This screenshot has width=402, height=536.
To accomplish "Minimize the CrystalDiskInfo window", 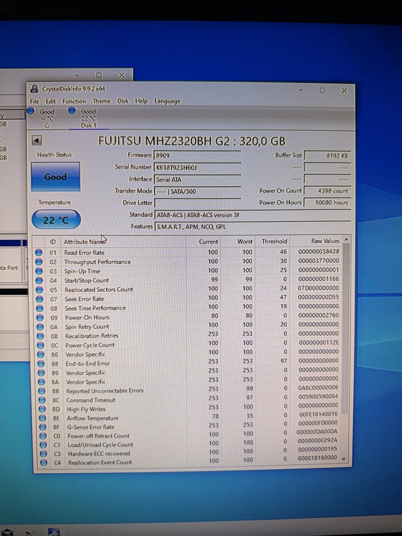I will [x=301, y=90].
